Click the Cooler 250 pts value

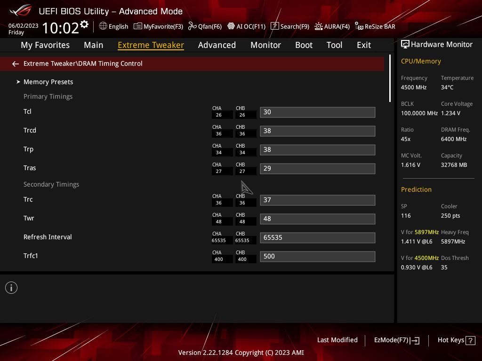[x=450, y=215]
